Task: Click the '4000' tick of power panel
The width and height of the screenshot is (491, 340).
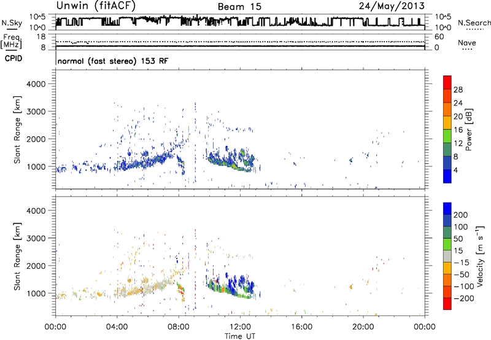Action: pyautogui.click(x=36, y=84)
